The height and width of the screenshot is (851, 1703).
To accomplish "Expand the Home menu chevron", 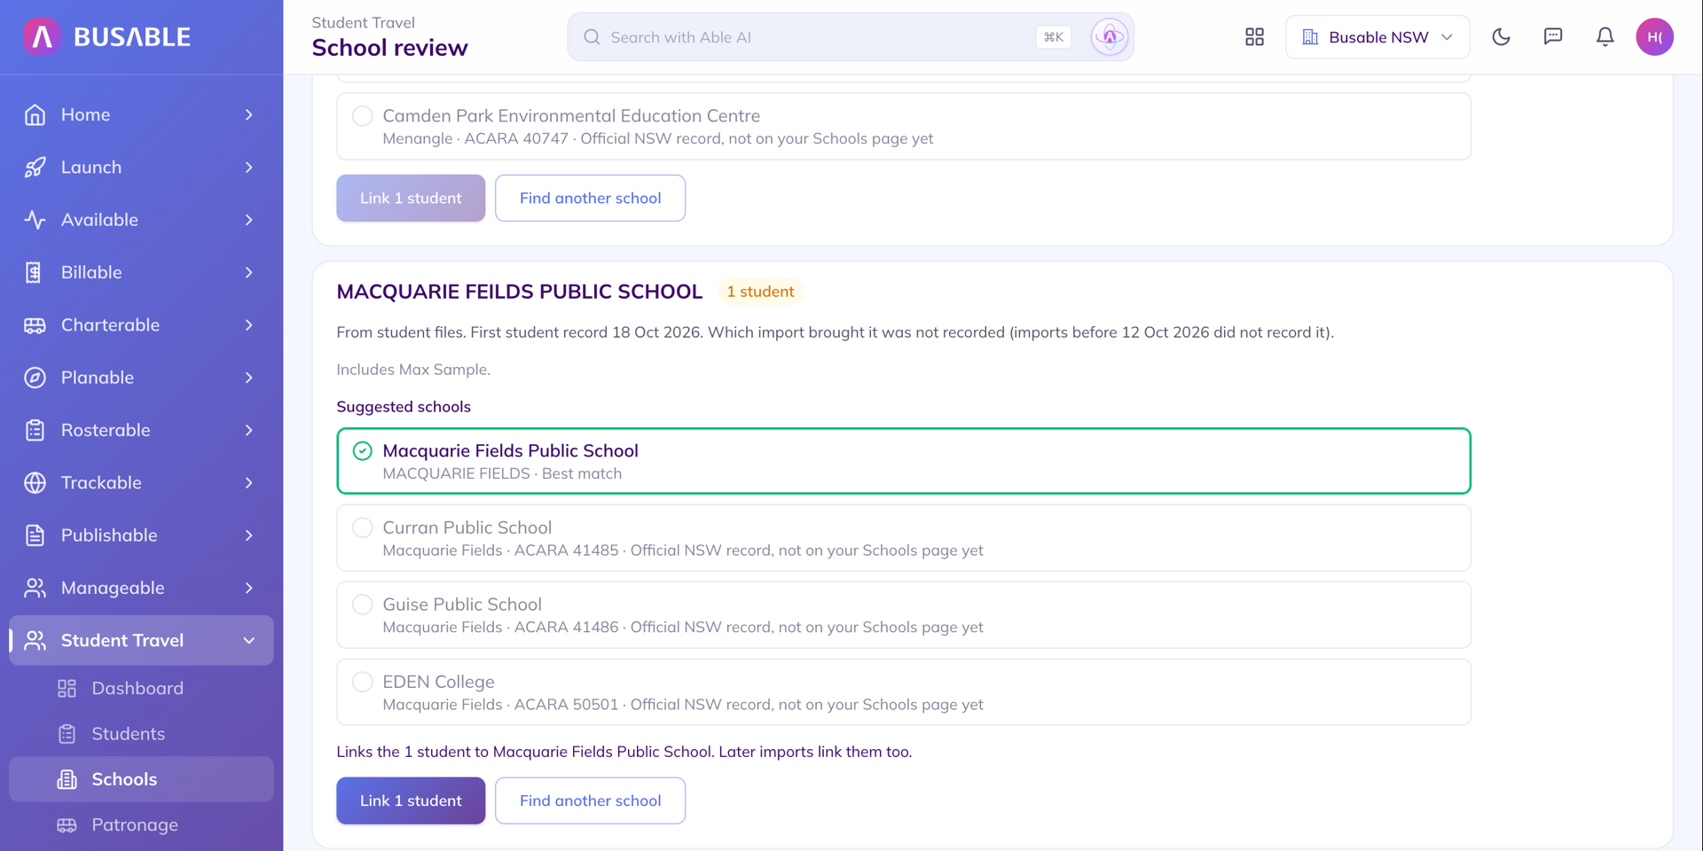I will [249, 115].
